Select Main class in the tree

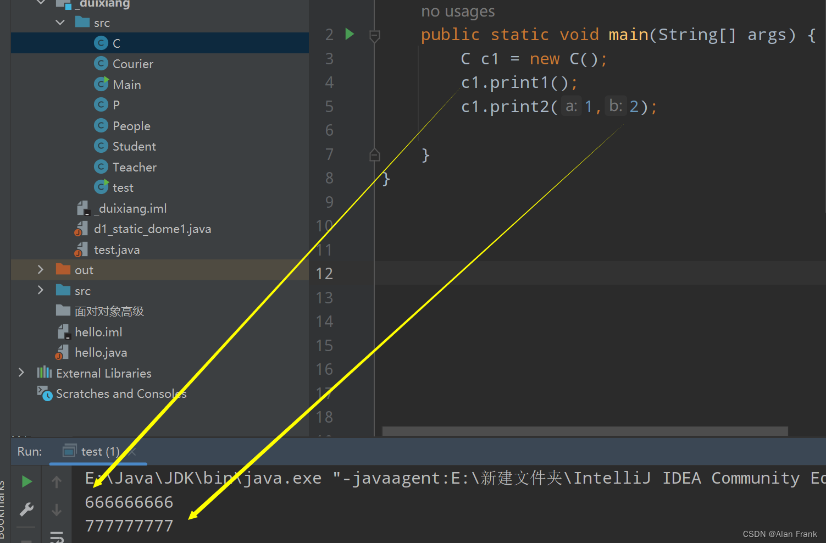(x=127, y=85)
